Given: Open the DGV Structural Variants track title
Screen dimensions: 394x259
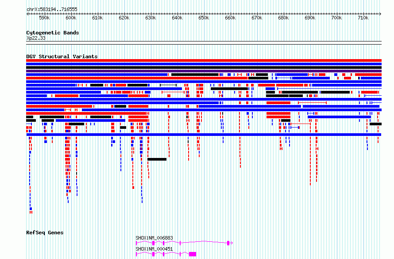Looking at the screenshot, I should click(x=62, y=56).
